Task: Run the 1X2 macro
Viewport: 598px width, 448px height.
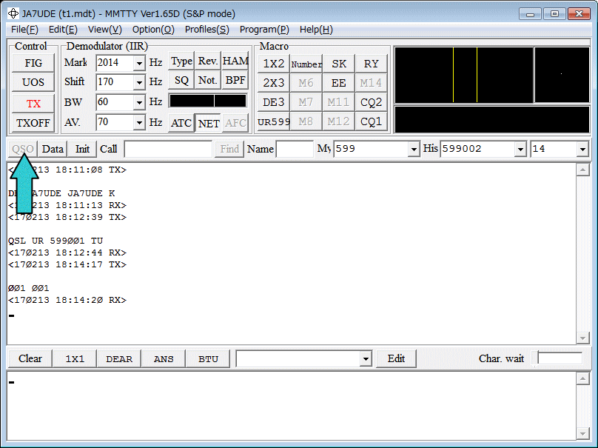Action: pyautogui.click(x=273, y=64)
